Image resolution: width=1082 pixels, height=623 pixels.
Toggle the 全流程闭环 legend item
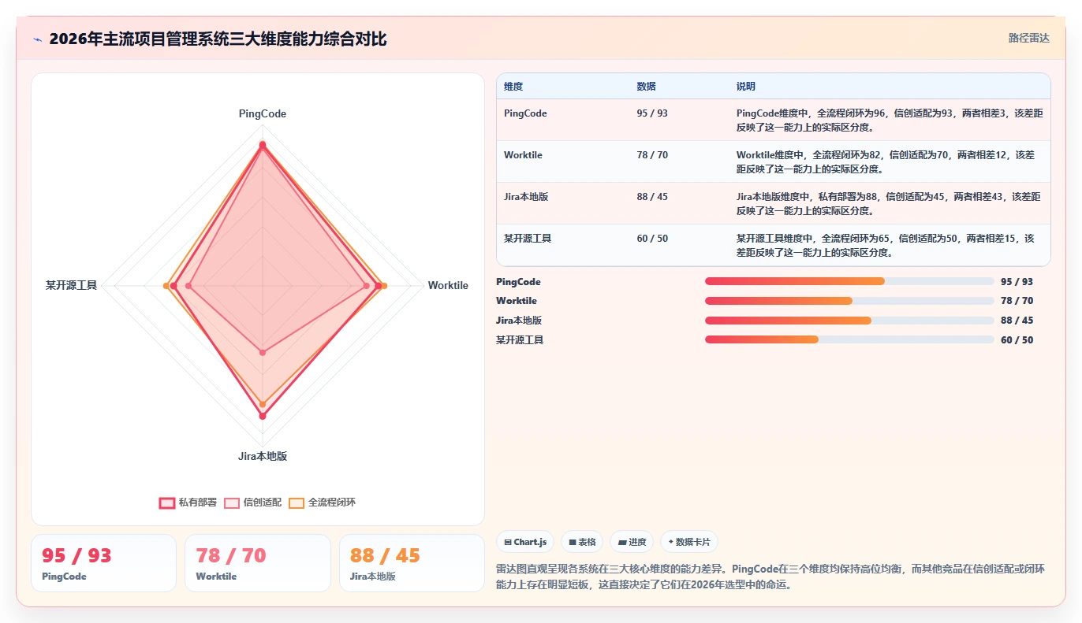coord(322,502)
